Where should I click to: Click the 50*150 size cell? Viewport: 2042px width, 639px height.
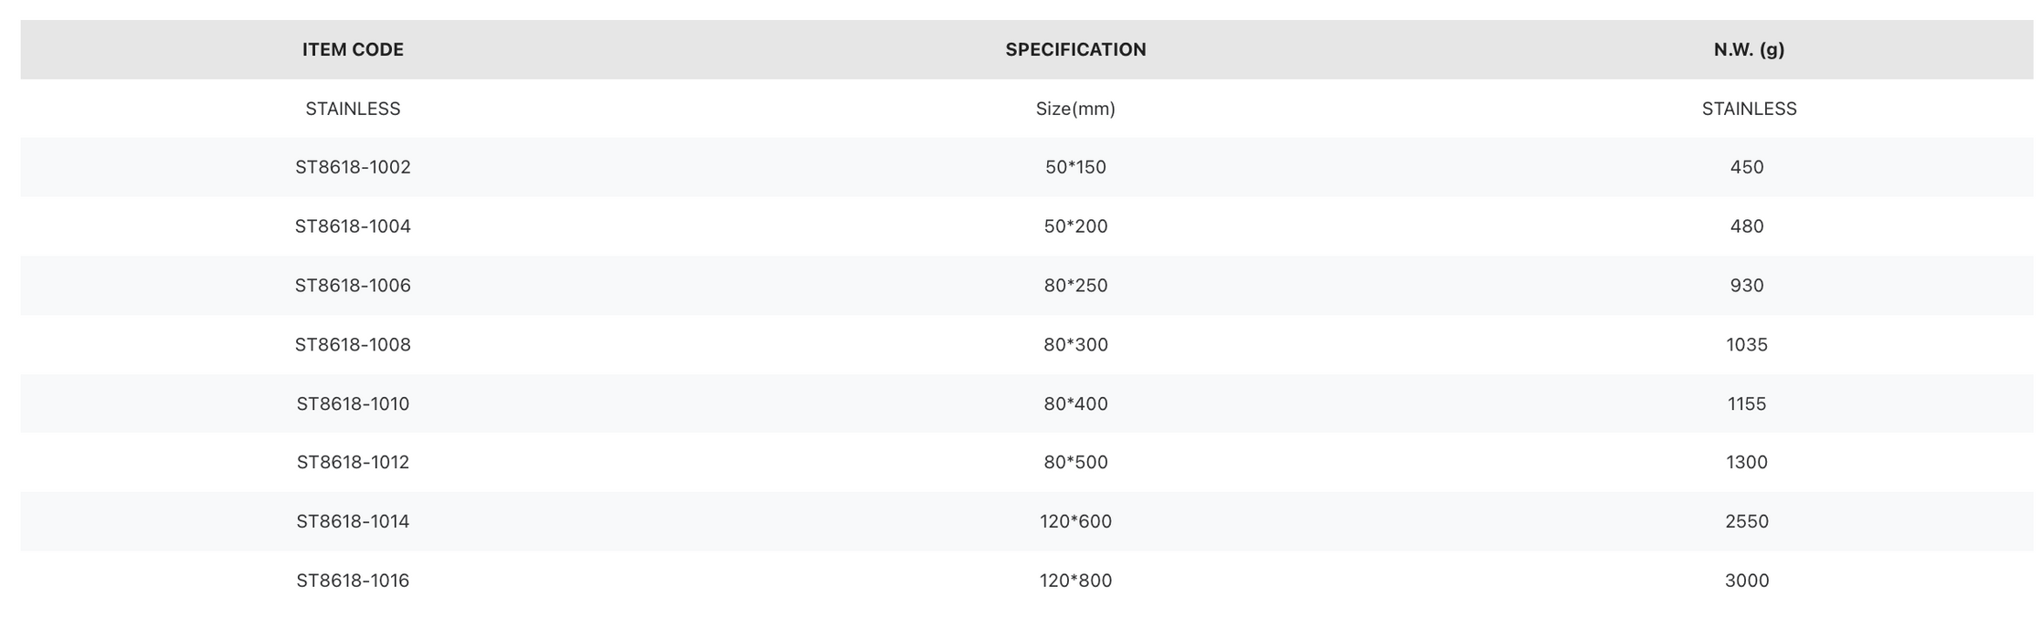(1075, 167)
